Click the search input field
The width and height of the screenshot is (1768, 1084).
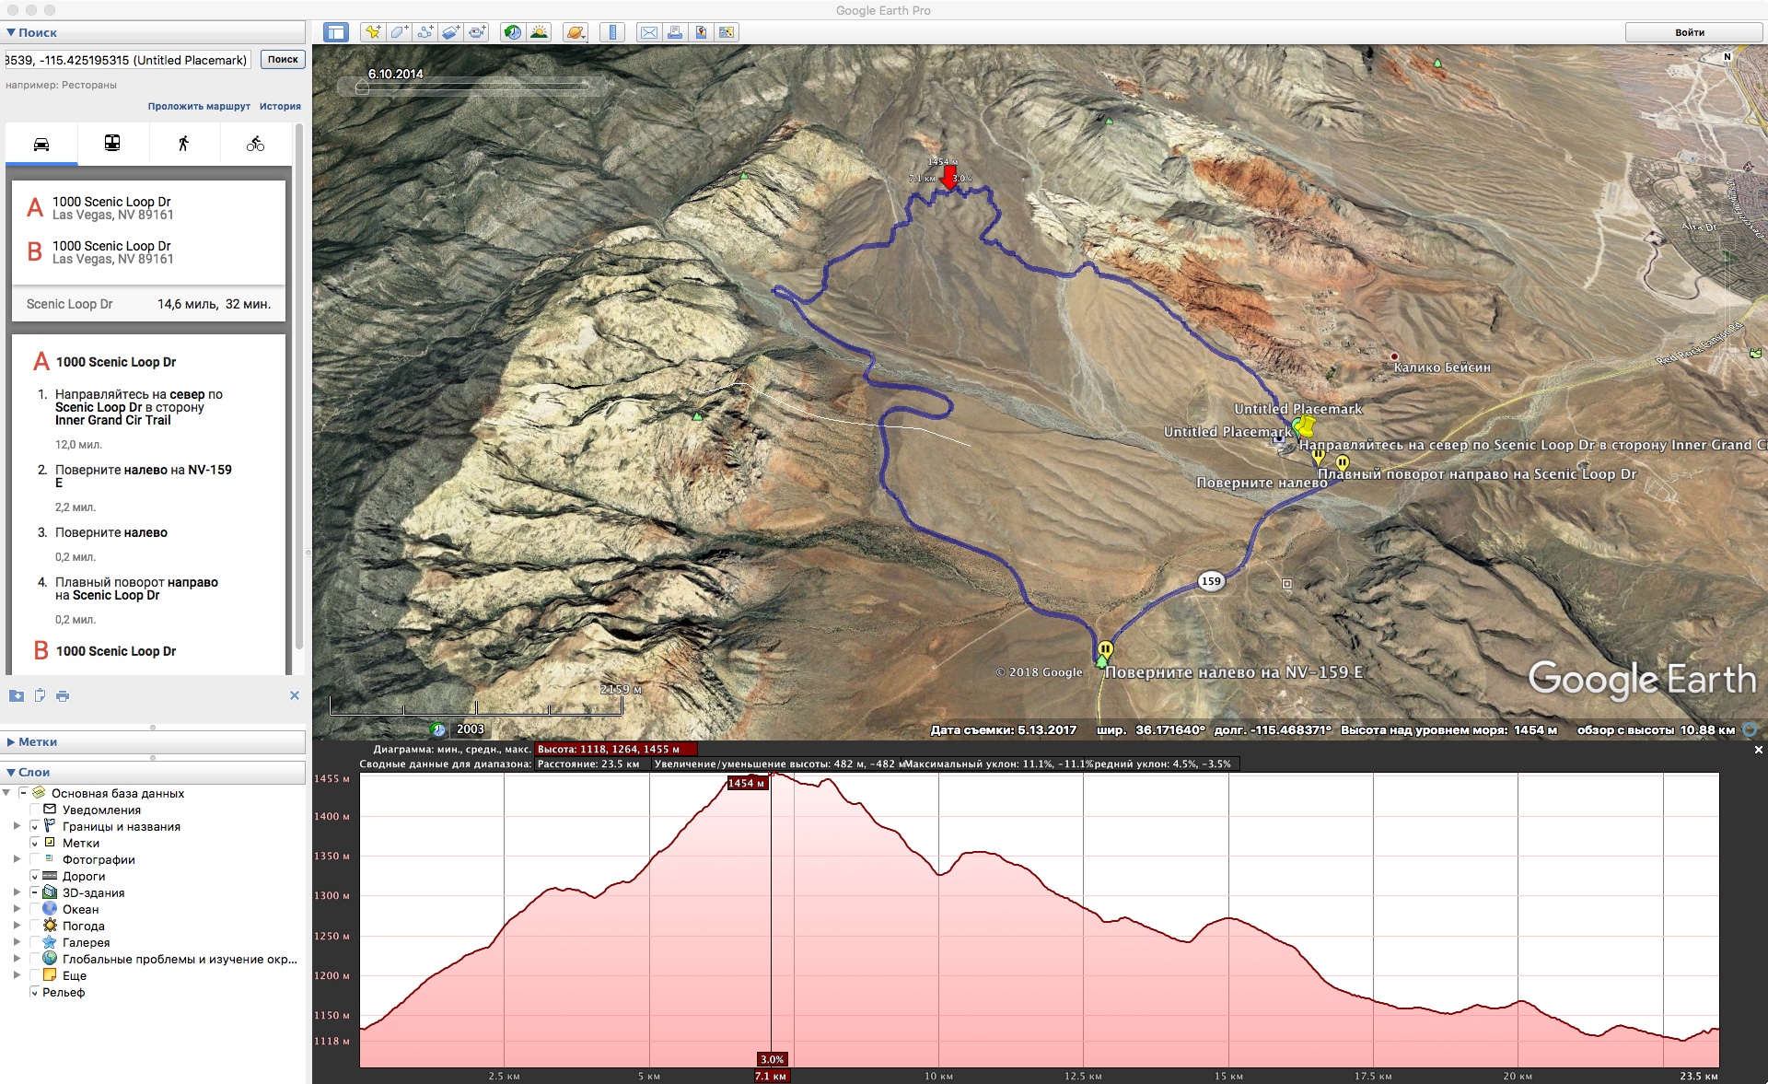(x=127, y=60)
